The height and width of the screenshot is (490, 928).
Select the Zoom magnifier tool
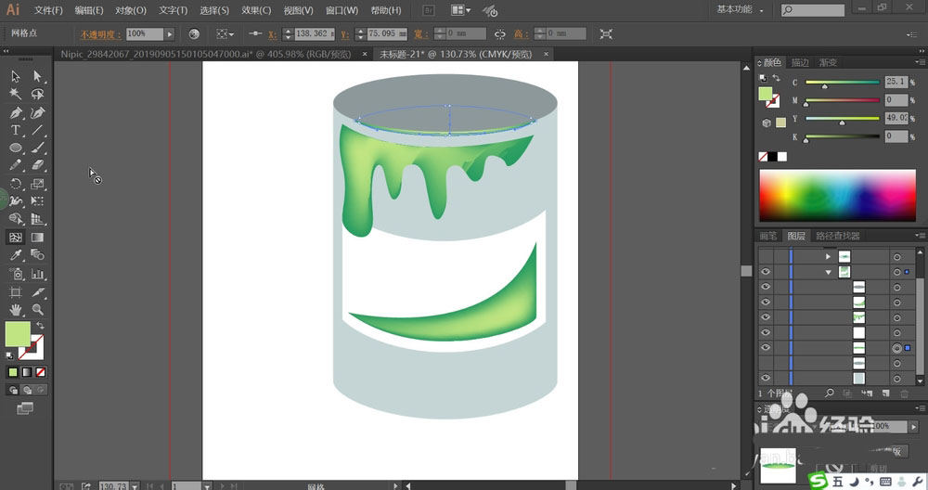coord(38,309)
